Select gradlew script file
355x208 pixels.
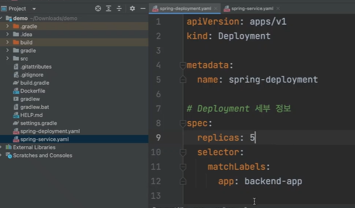pos(30,99)
